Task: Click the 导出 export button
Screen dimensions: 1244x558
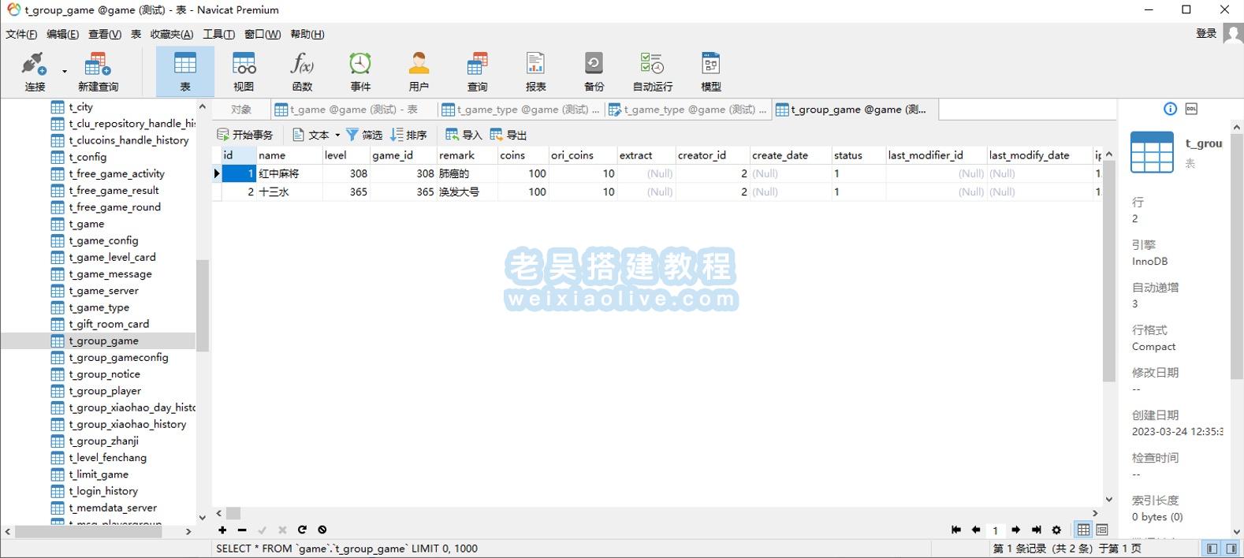Action: (x=508, y=135)
